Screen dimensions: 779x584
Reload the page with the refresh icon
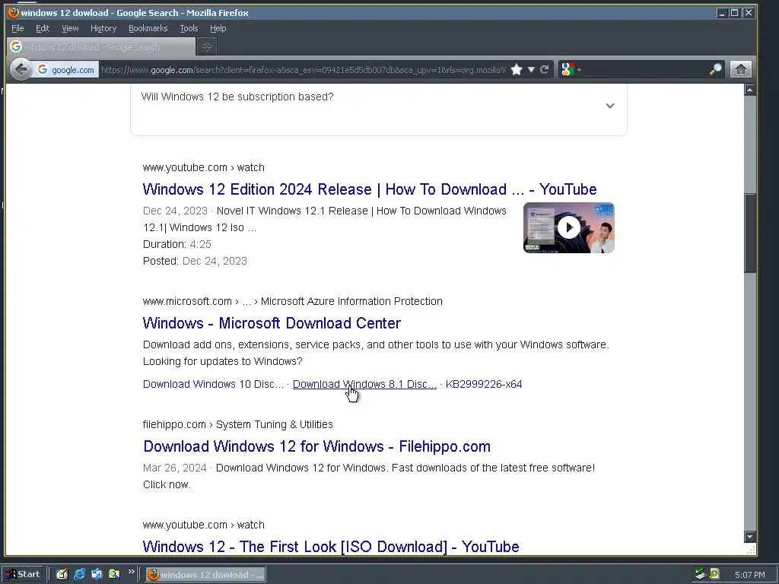pyautogui.click(x=545, y=69)
